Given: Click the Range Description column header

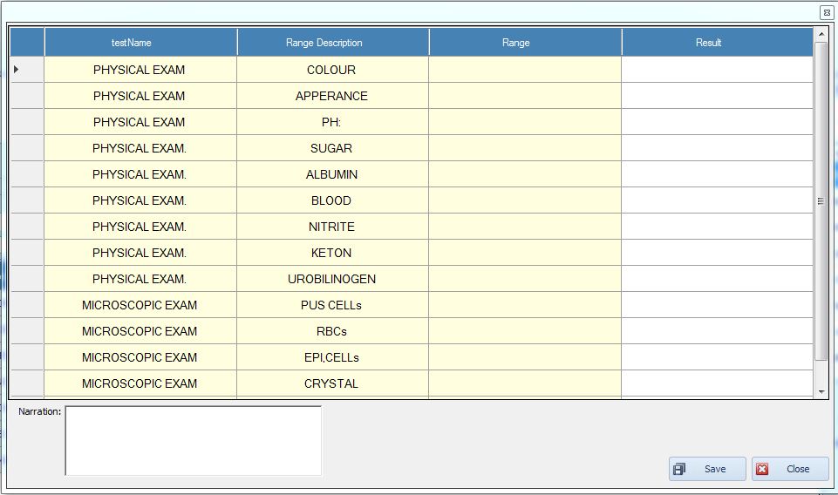Looking at the screenshot, I should click(333, 42).
